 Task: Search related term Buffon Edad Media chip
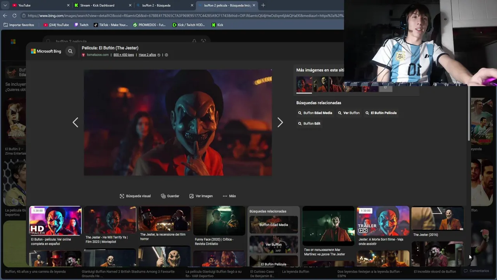[x=315, y=113]
